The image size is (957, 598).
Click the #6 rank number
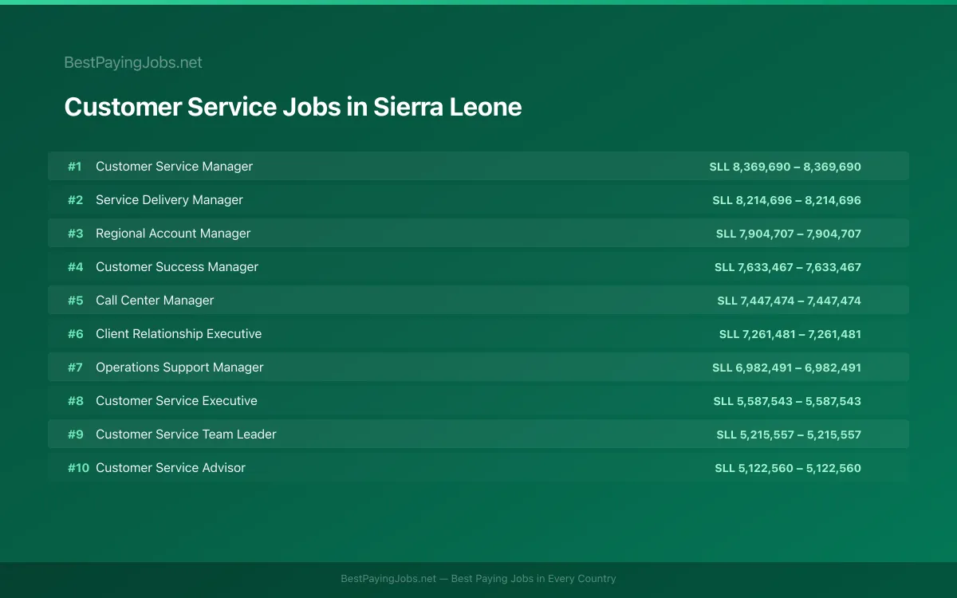(75, 334)
